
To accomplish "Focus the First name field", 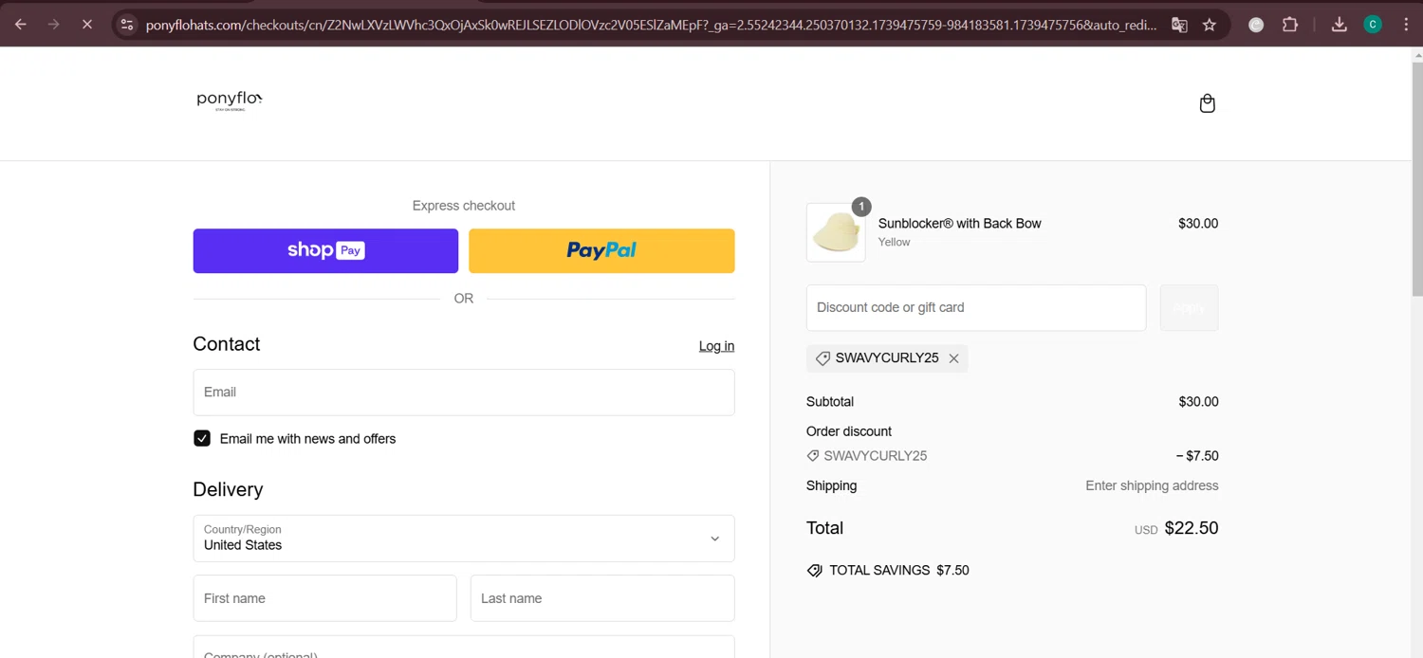I will point(324,598).
